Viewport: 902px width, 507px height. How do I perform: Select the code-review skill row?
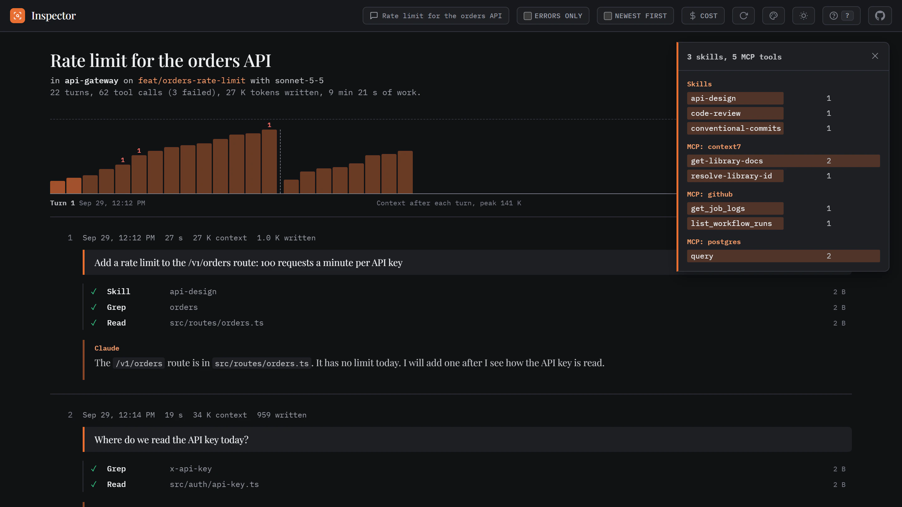[x=783, y=113]
